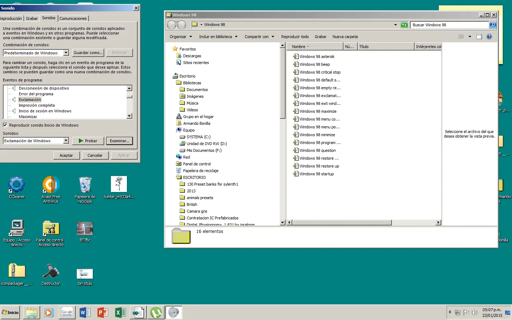This screenshot has height=320, width=512.
Task: Click the Explorer back navigation button
Action: pyautogui.click(x=172, y=25)
